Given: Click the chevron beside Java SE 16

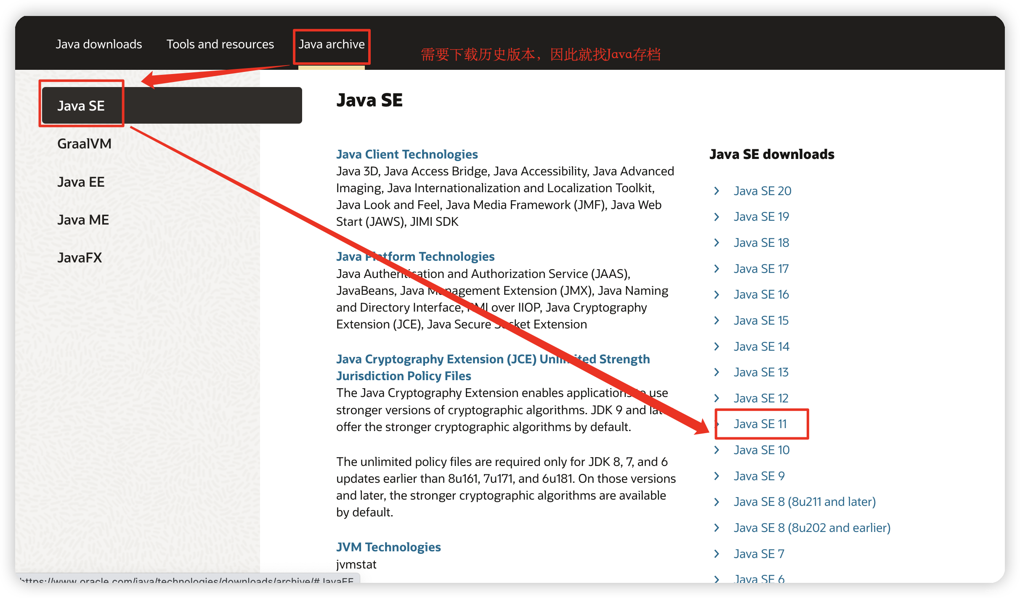Looking at the screenshot, I should coord(717,294).
